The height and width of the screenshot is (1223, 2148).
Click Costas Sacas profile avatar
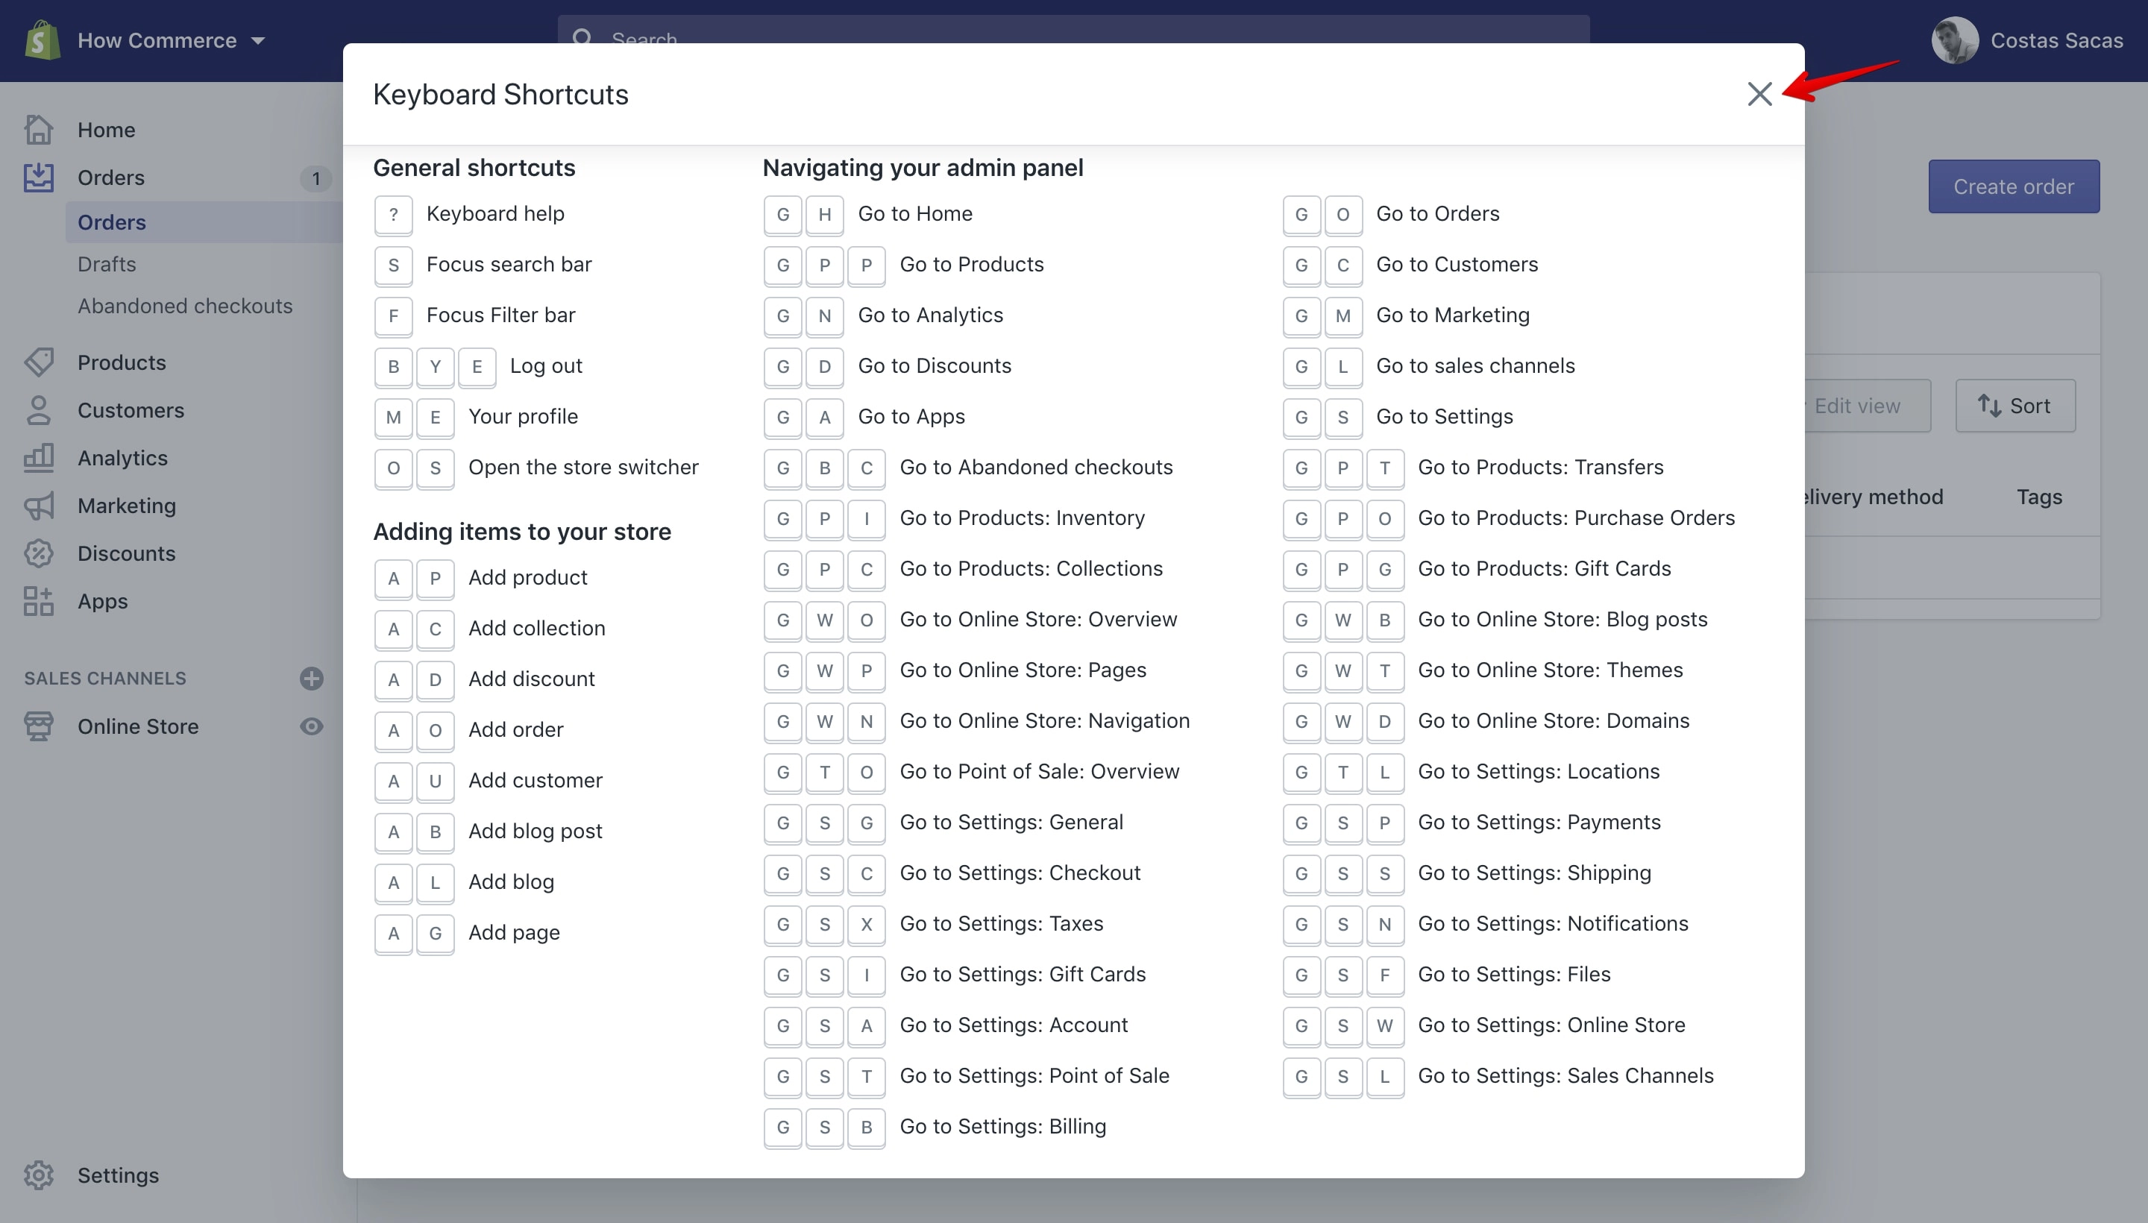point(1955,40)
